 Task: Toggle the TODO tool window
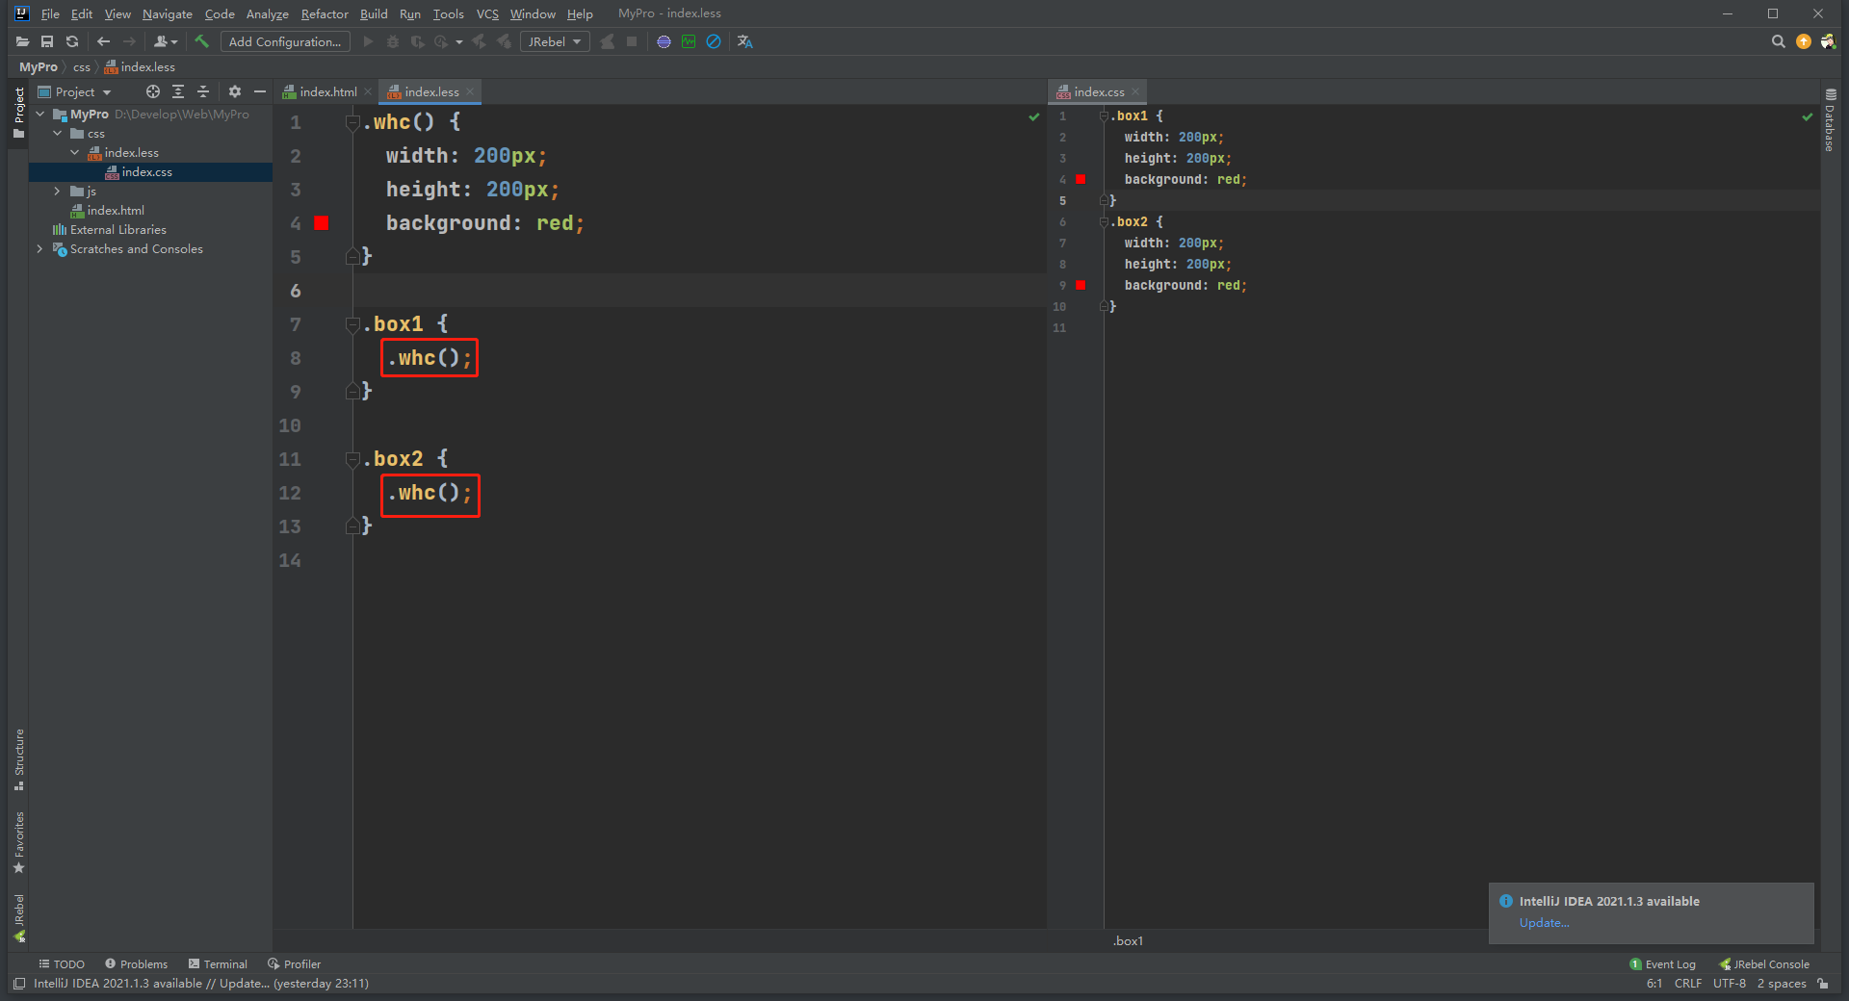tap(62, 964)
